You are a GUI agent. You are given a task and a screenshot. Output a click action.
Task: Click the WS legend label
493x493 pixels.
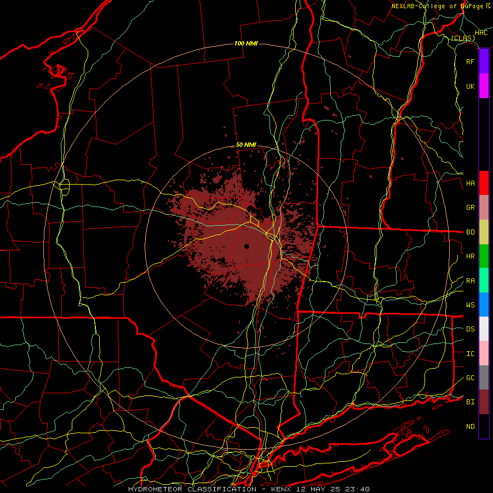tap(470, 305)
